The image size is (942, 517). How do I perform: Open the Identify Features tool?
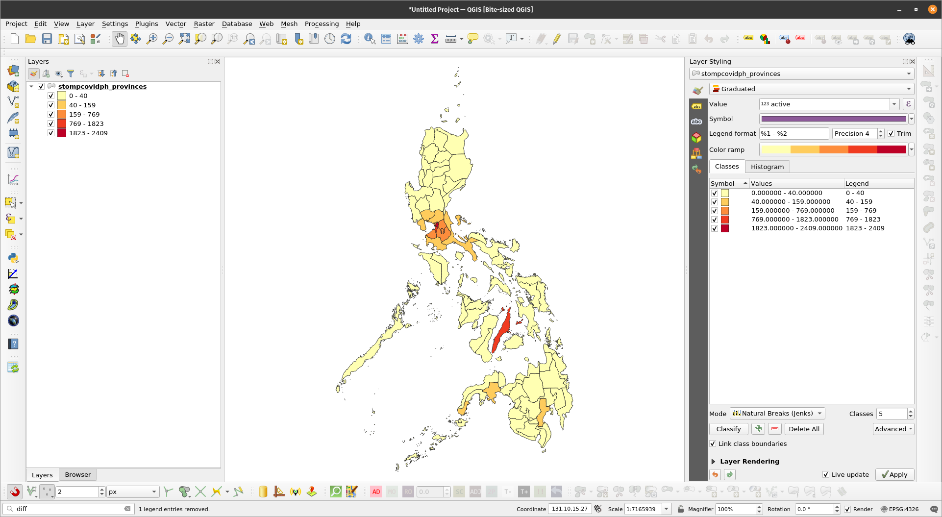[x=370, y=39]
